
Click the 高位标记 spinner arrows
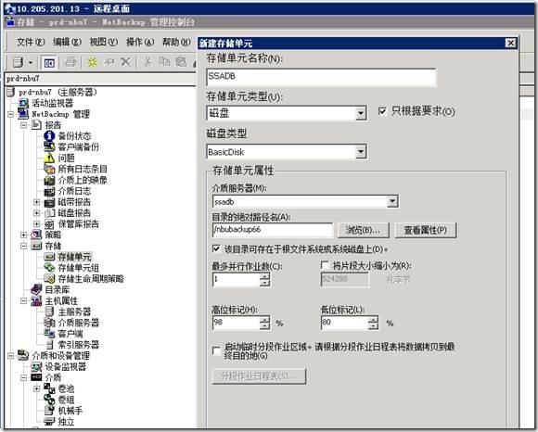(264, 323)
